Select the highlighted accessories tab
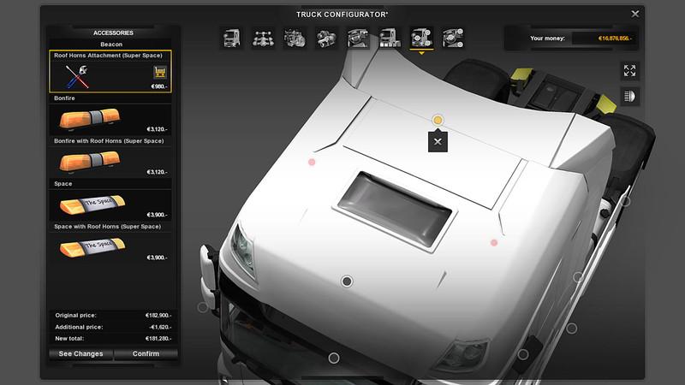Image resolution: width=685 pixels, height=385 pixels. [420, 38]
